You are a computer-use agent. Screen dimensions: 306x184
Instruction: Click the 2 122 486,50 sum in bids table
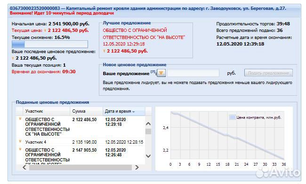pos(84,120)
